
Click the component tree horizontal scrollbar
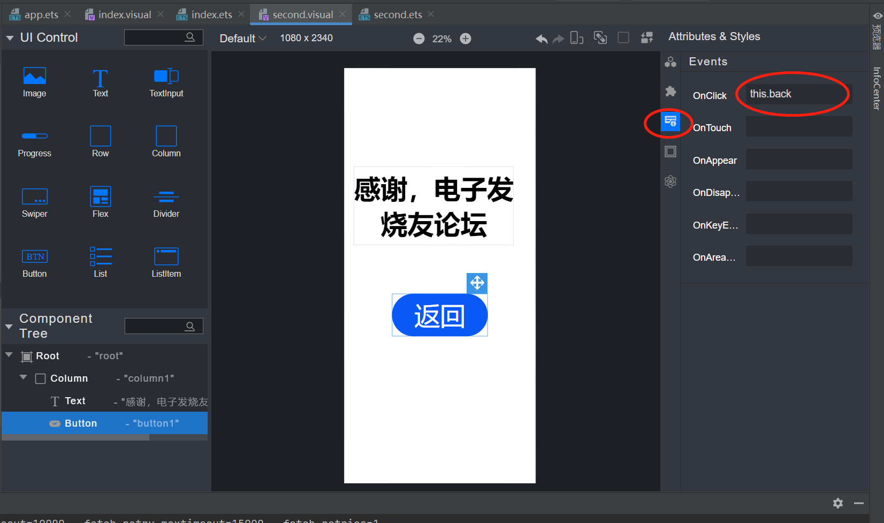(75, 437)
